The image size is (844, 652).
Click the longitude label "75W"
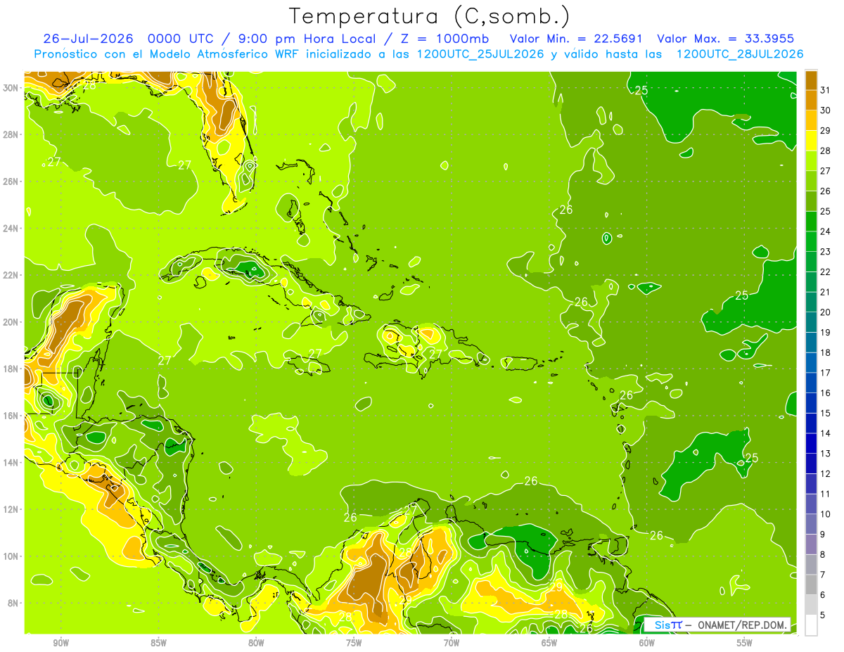[x=354, y=643]
